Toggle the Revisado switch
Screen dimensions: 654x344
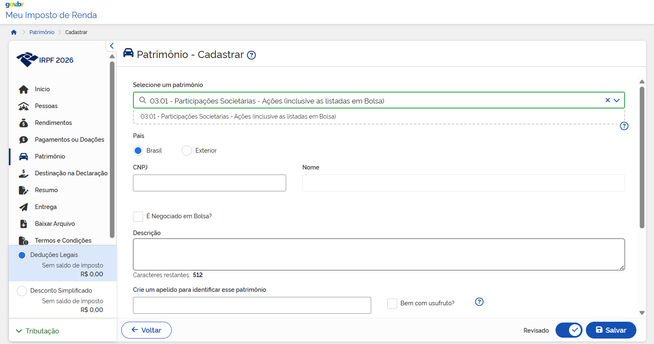click(x=569, y=330)
